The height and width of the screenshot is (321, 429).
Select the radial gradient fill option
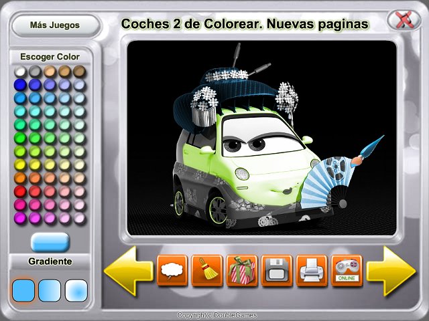coord(76,290)
